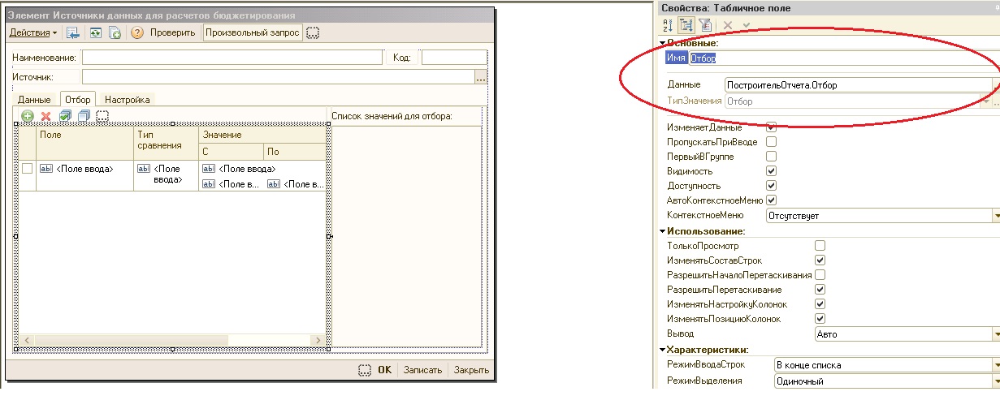
Task: Open the КонтекстноеМеню dropdown
Action: tap(995, 216)
